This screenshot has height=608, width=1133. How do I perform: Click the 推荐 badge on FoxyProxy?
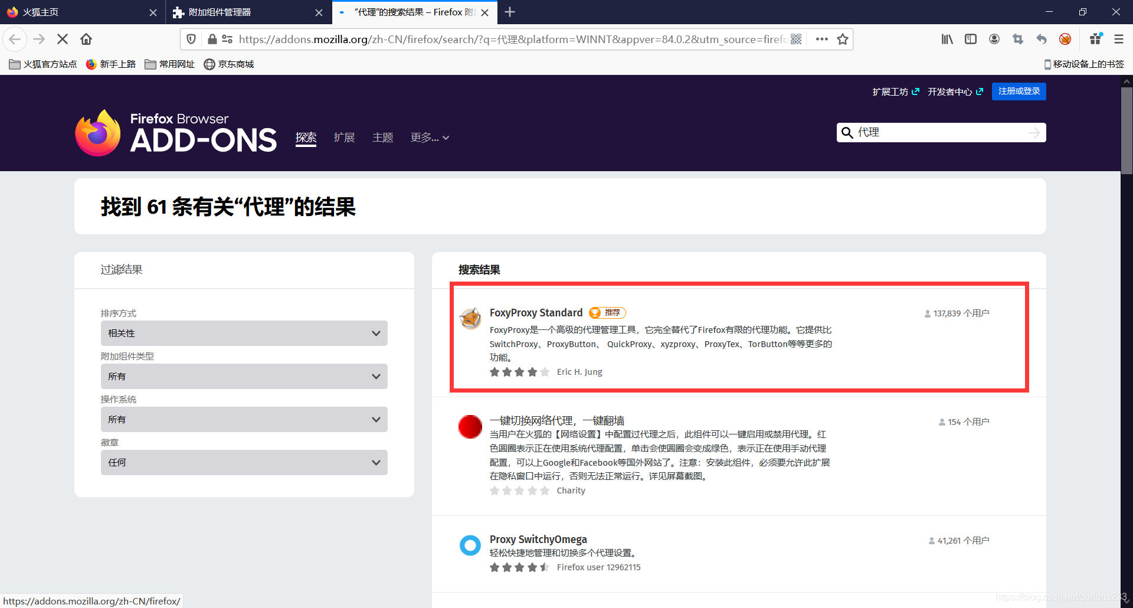click(608, 312)
